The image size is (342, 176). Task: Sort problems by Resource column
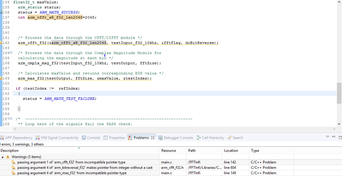(173, 151)
